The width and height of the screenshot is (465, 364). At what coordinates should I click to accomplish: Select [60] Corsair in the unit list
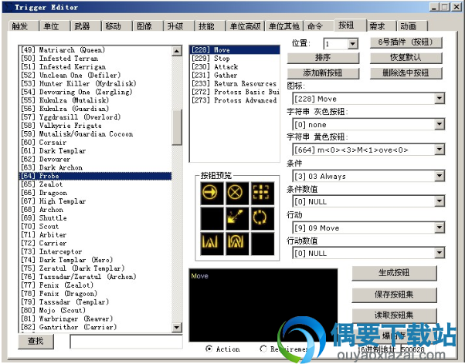point(95,143)
